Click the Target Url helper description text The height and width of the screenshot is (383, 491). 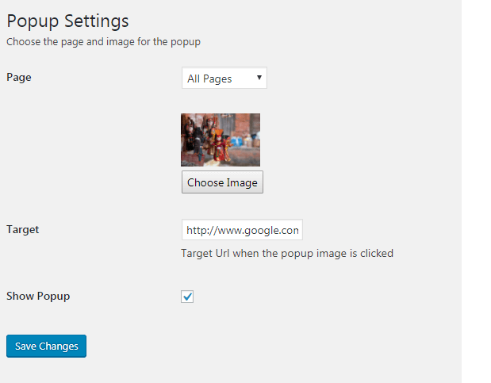tap(287, 254)
